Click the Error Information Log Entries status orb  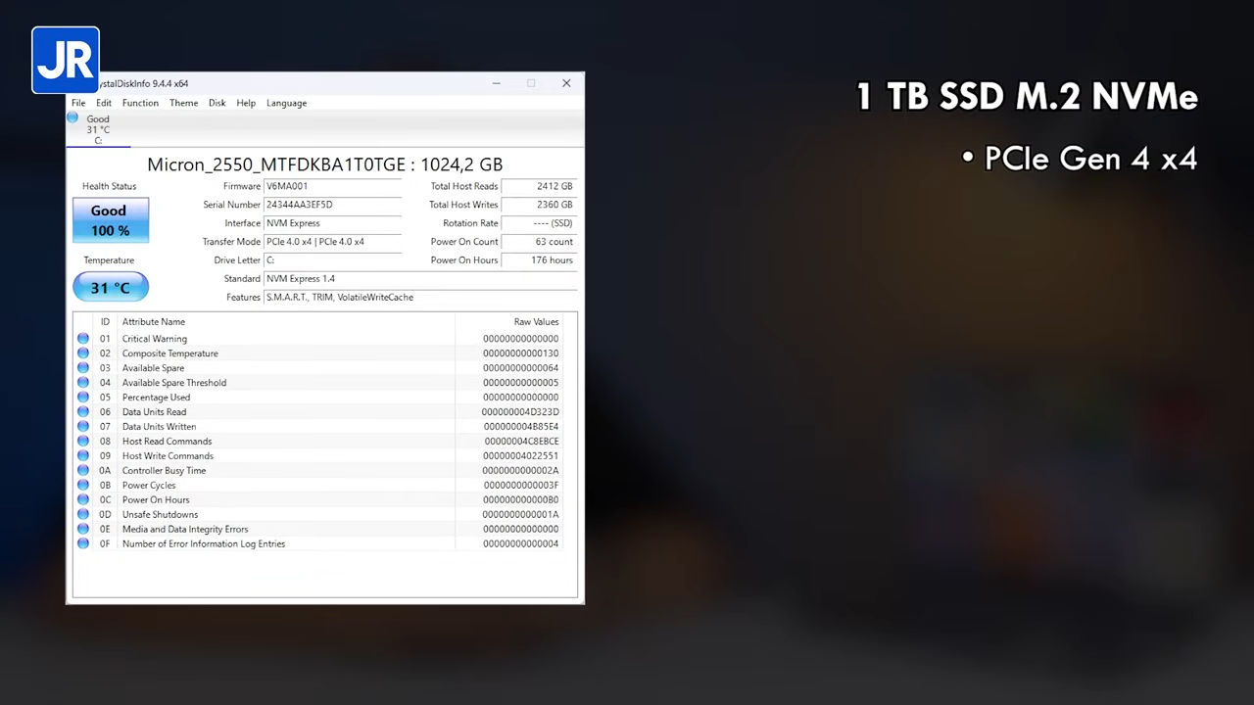point(83,544)
